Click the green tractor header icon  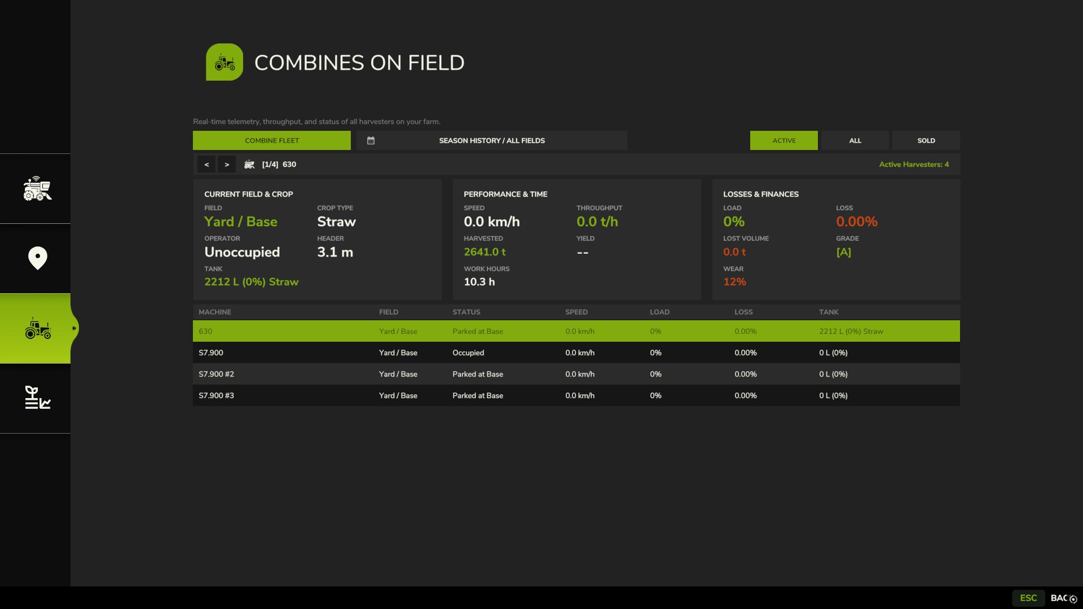click(x=224, y=62)
